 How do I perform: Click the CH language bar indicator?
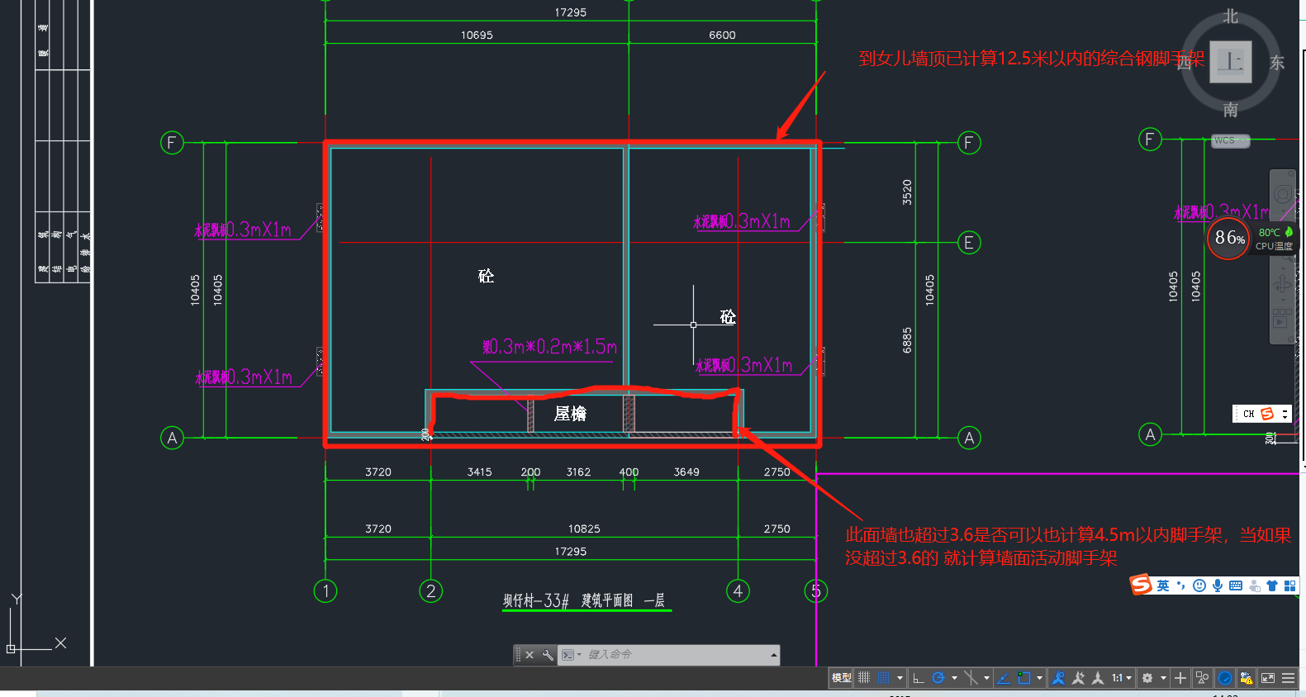coord(1248,414)
